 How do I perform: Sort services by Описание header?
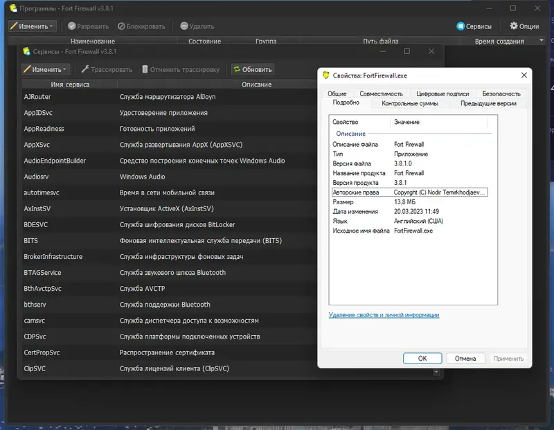point(256,84)
